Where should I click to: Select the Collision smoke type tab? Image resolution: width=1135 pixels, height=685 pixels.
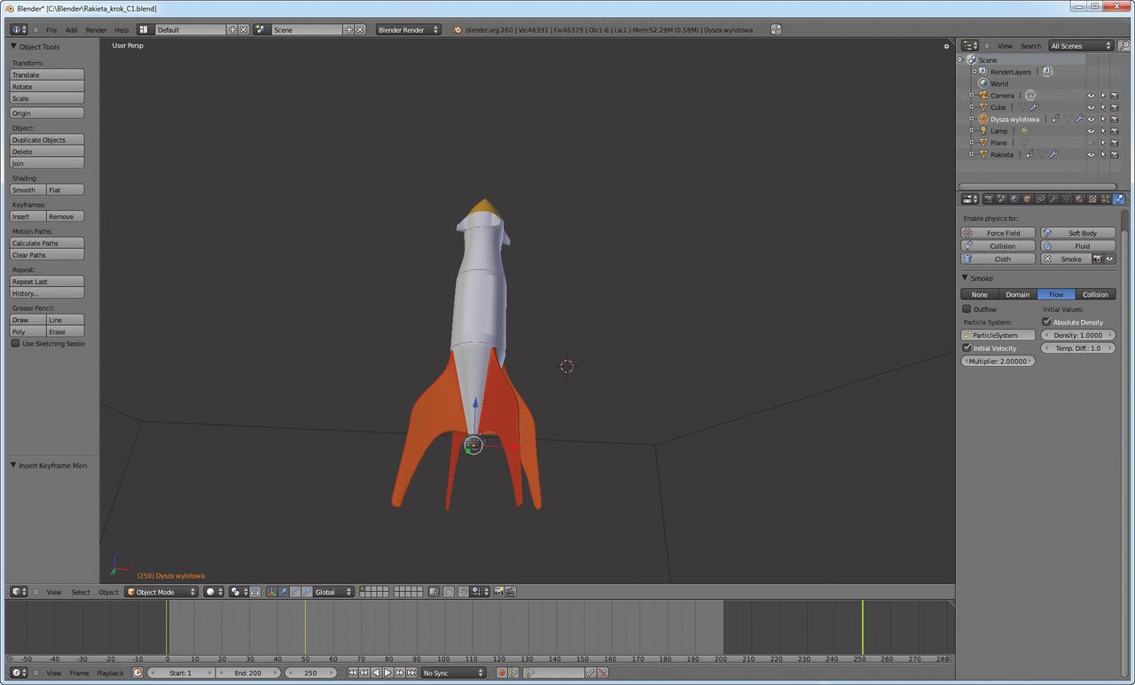[1095, 294]
